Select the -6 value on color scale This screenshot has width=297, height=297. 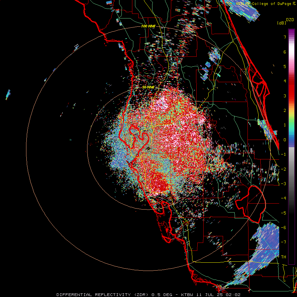(x=283, y=228)
